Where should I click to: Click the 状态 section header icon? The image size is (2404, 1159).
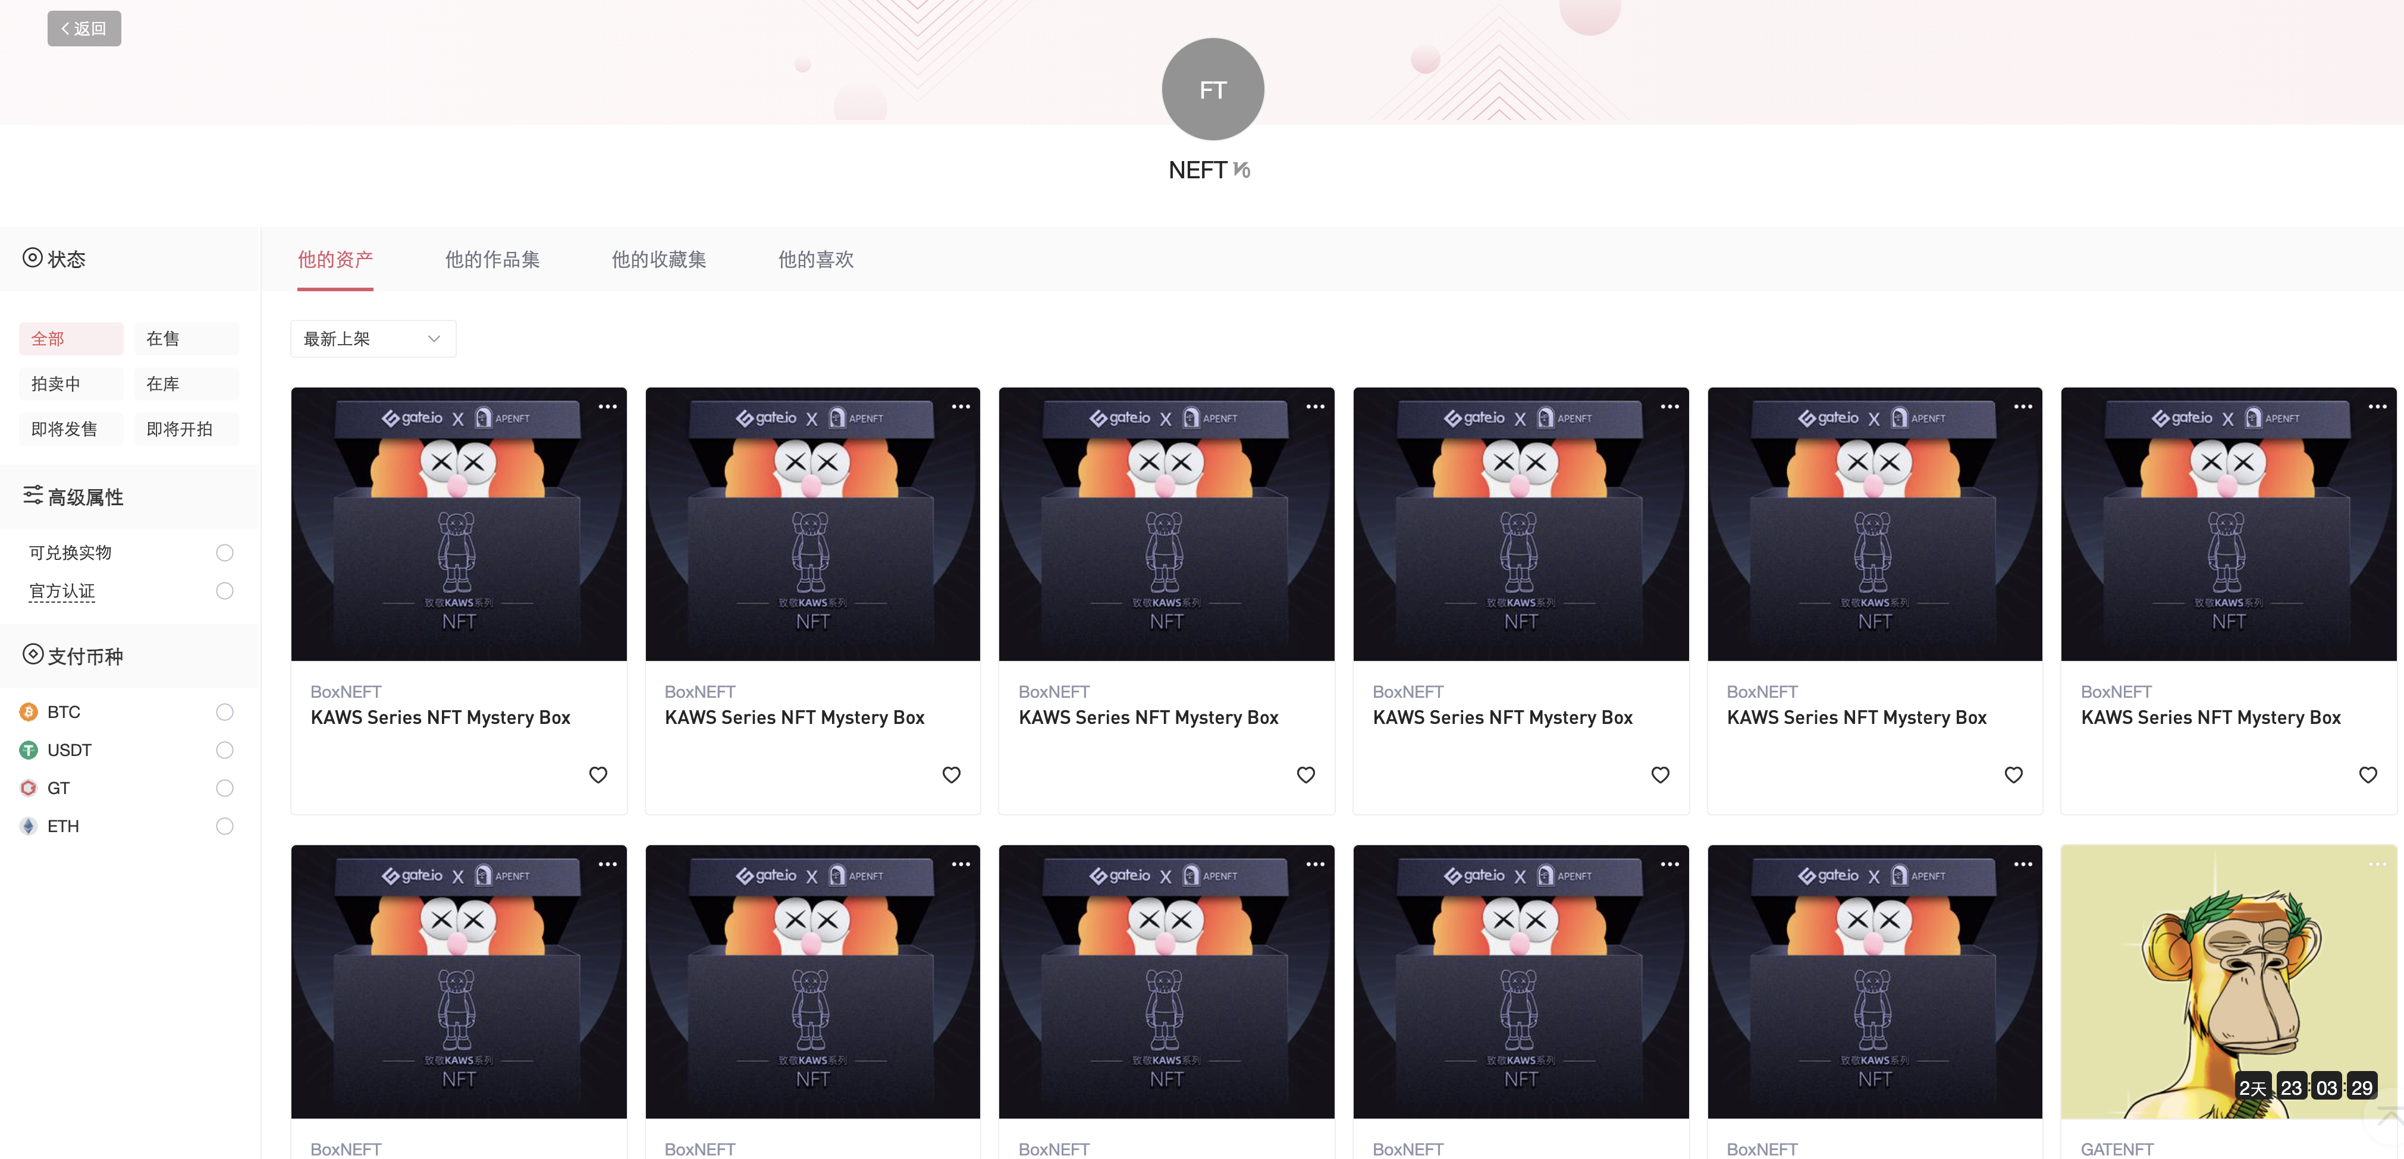[x=33, y=257]
